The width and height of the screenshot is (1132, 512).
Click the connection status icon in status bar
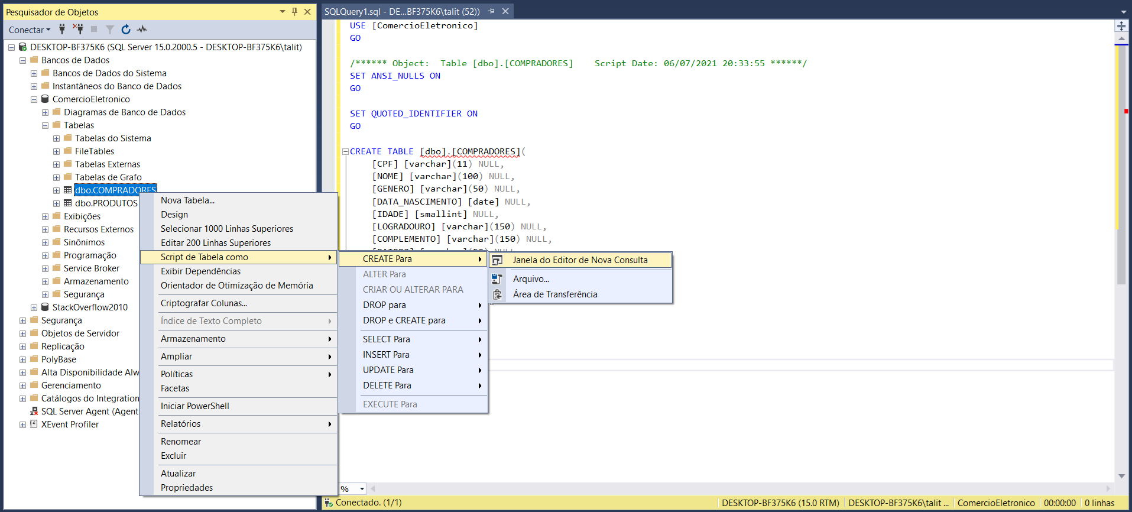pyautogui.click(x=329, y=503)
